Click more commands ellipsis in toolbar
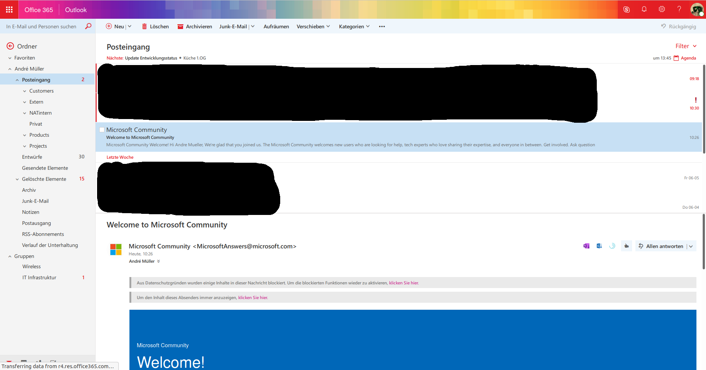 tap(382, 26)
